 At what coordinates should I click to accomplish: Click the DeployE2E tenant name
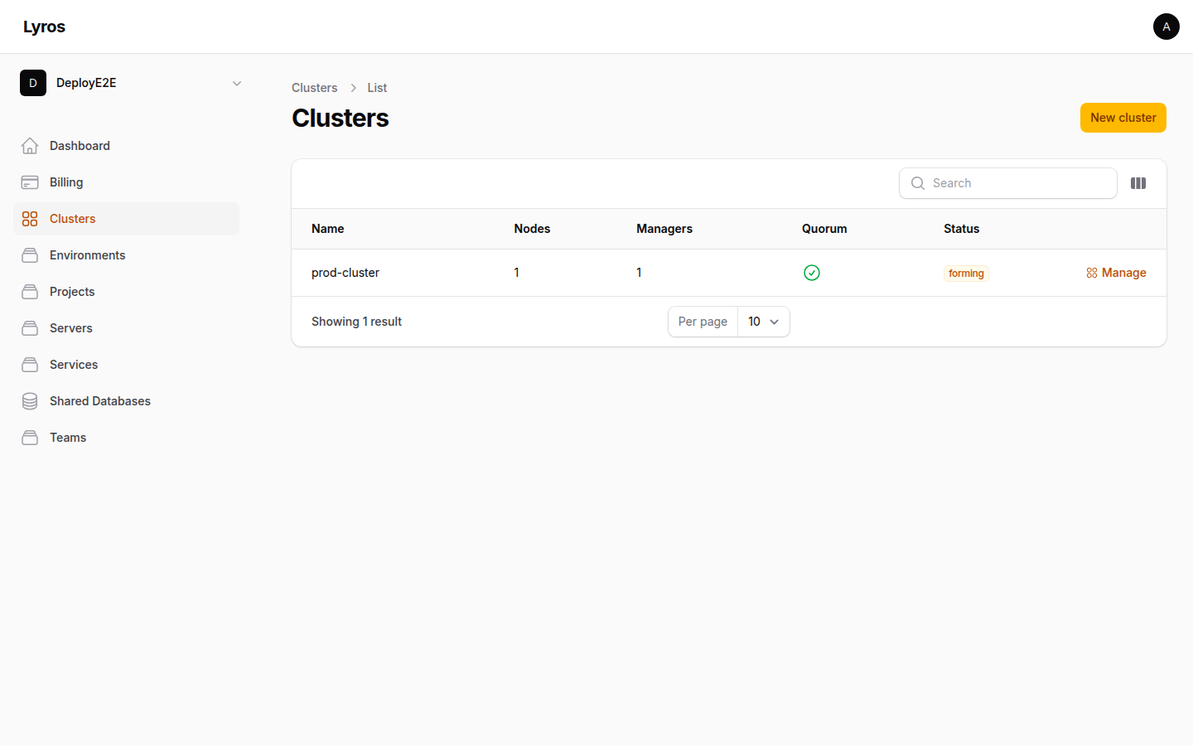(x=86, y=83)
